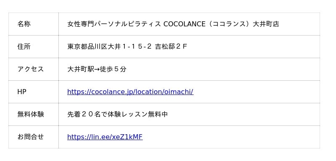Click 女性専門パーソナルピラティス text

[114, 24]
